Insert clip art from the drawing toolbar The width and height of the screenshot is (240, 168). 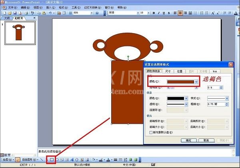(x=82, y=160)
